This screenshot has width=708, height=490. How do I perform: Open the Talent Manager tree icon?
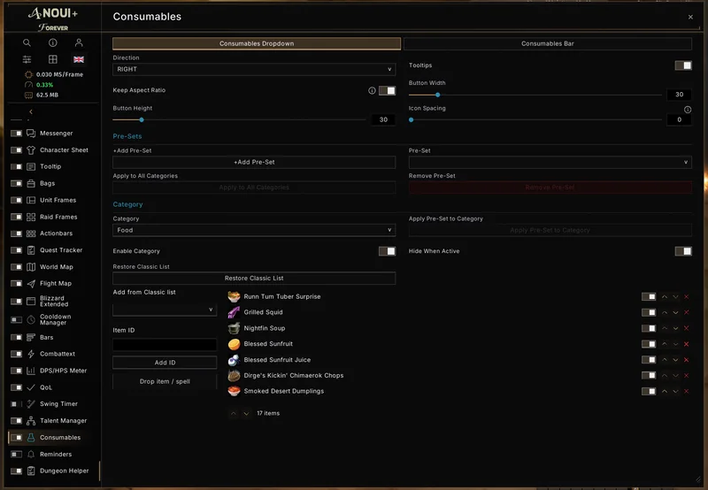[x=31, y=420]
